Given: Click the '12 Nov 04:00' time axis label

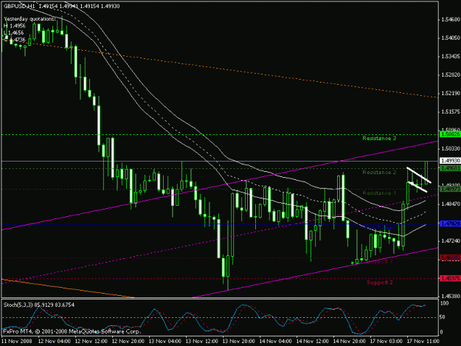Looking at the screenshot, I should point(54,342).
